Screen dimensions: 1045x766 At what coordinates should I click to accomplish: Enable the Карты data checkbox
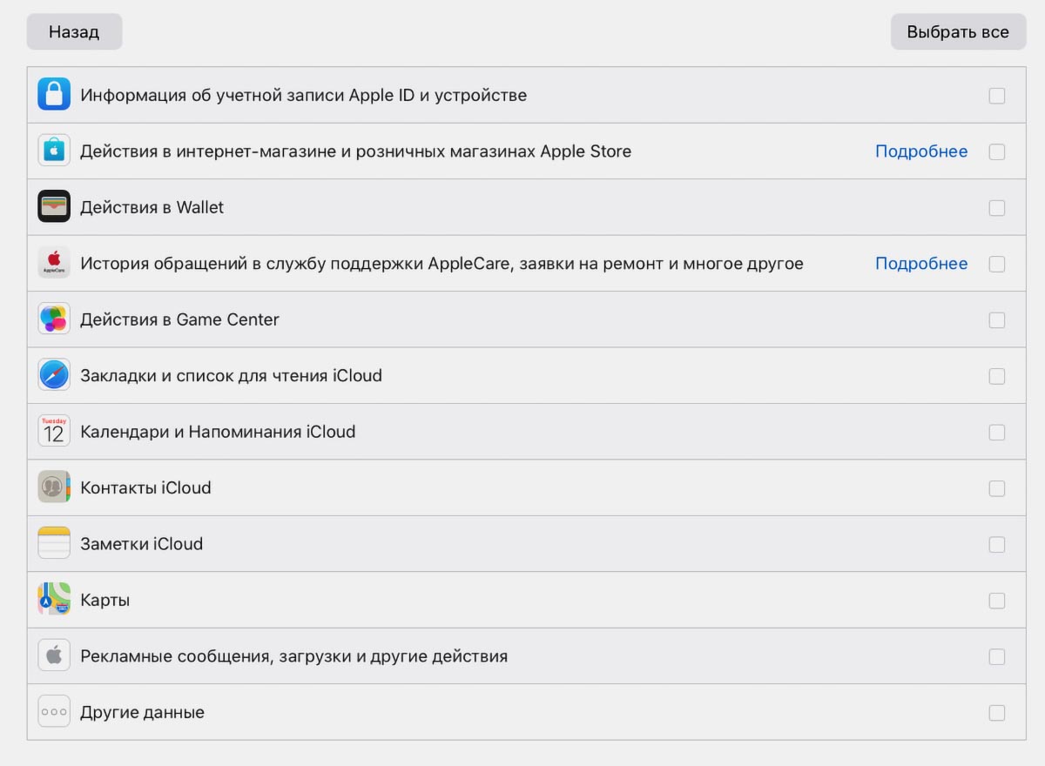tap(997, 601)
